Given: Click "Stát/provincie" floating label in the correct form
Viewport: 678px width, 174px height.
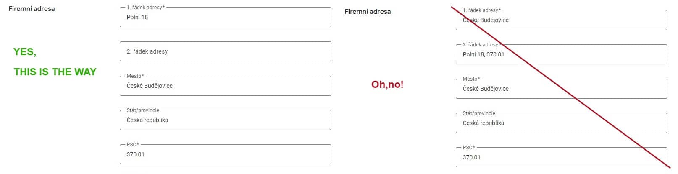Looking at the screenshot, I should click(143, 110).
